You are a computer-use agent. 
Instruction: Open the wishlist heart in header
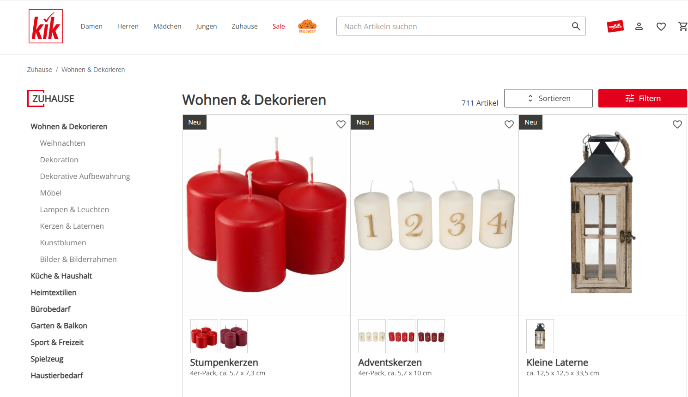pyautogui.click(x=661, y=27)
